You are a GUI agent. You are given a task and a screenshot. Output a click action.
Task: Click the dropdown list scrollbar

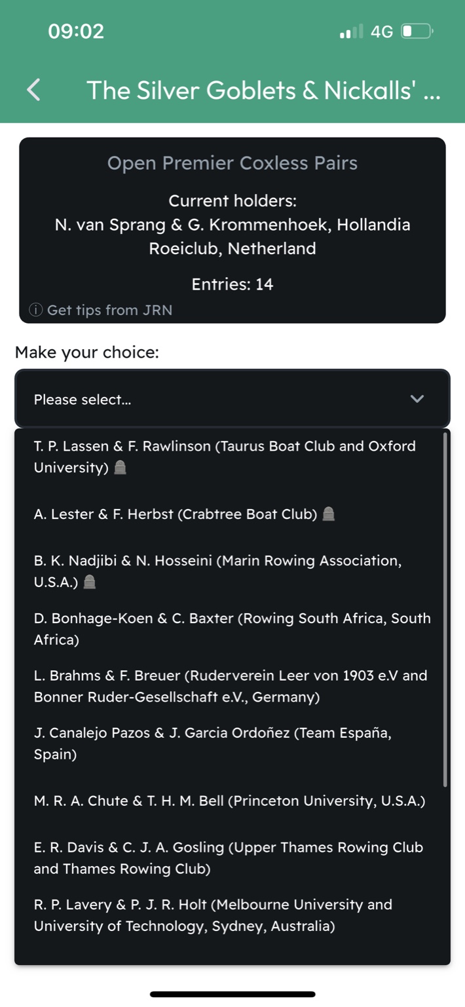tap(445, 609)
